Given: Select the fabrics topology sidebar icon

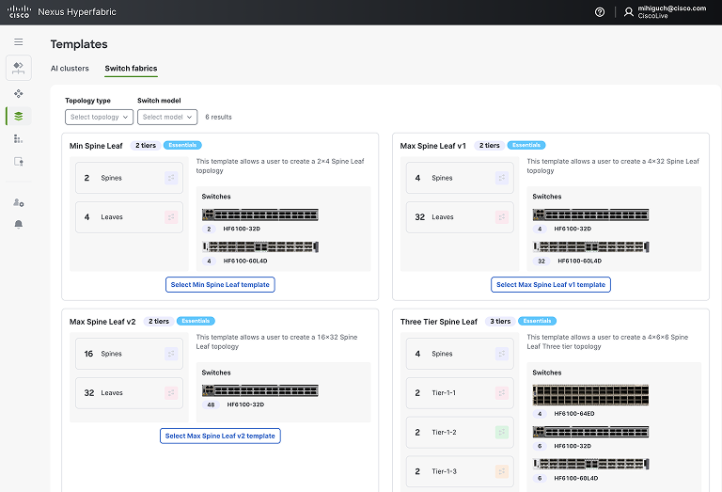Looking at the screenshot, I should 19,93.
